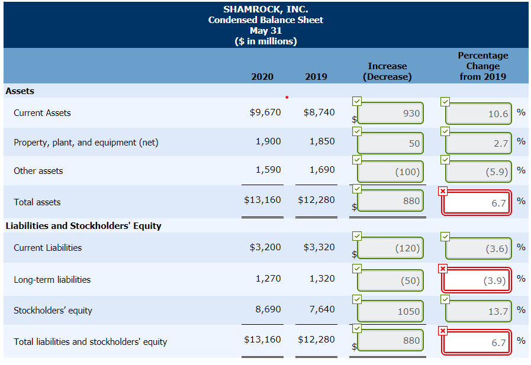Toggle the check above Current Liabilities (120) field

(356, 235)
